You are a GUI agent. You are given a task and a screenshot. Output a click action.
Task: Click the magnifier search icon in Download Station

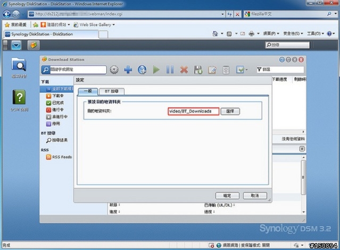(x=46, y=70)
